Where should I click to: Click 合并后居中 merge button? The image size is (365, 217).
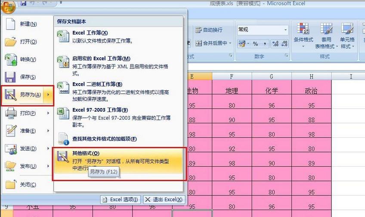click(211, 43)
